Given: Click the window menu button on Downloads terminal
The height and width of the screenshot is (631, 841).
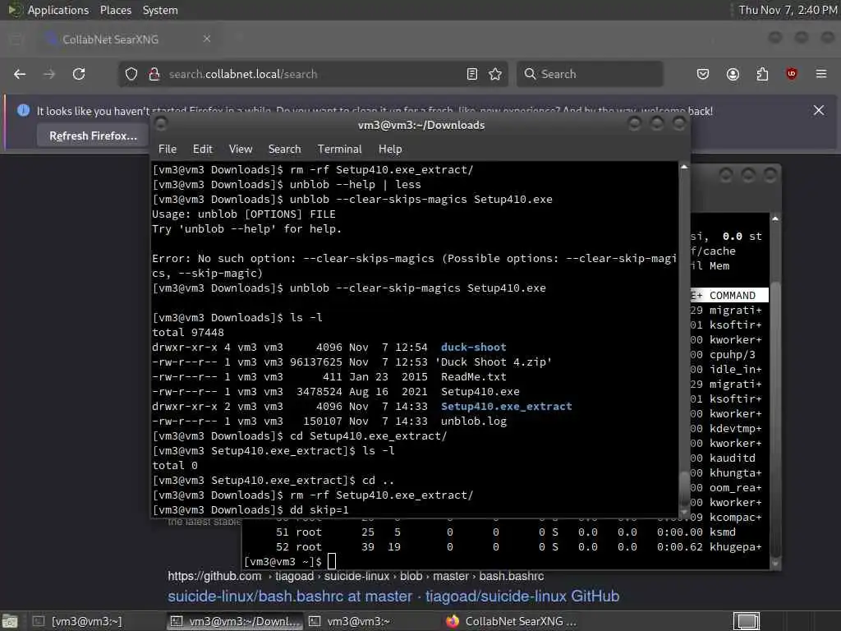Looking at the screenshot, I should tap(160, 124).
